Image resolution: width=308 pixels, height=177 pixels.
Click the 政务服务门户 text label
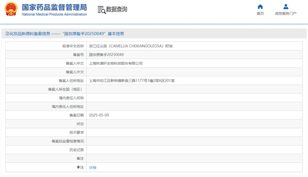pos(285,13)
